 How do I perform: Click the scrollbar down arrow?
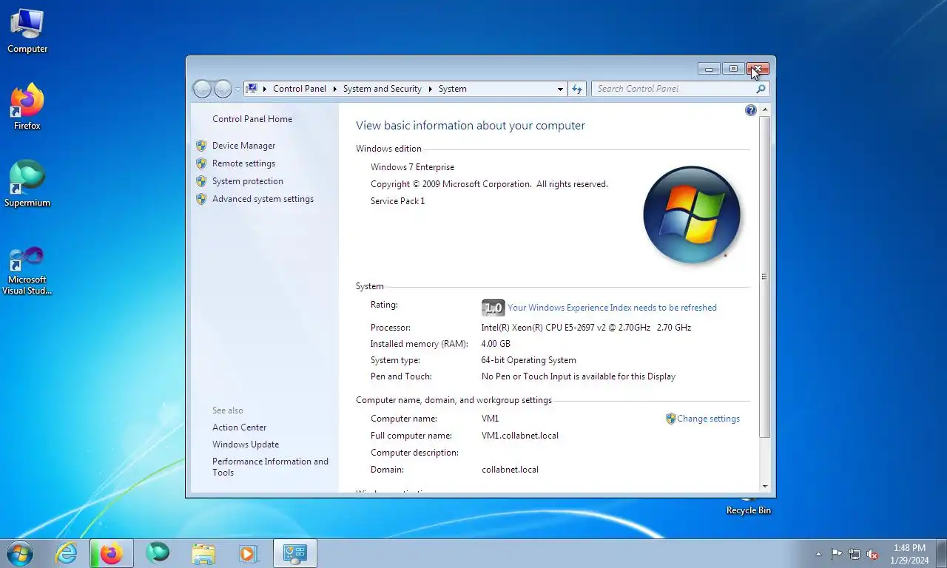click(764, 487)
